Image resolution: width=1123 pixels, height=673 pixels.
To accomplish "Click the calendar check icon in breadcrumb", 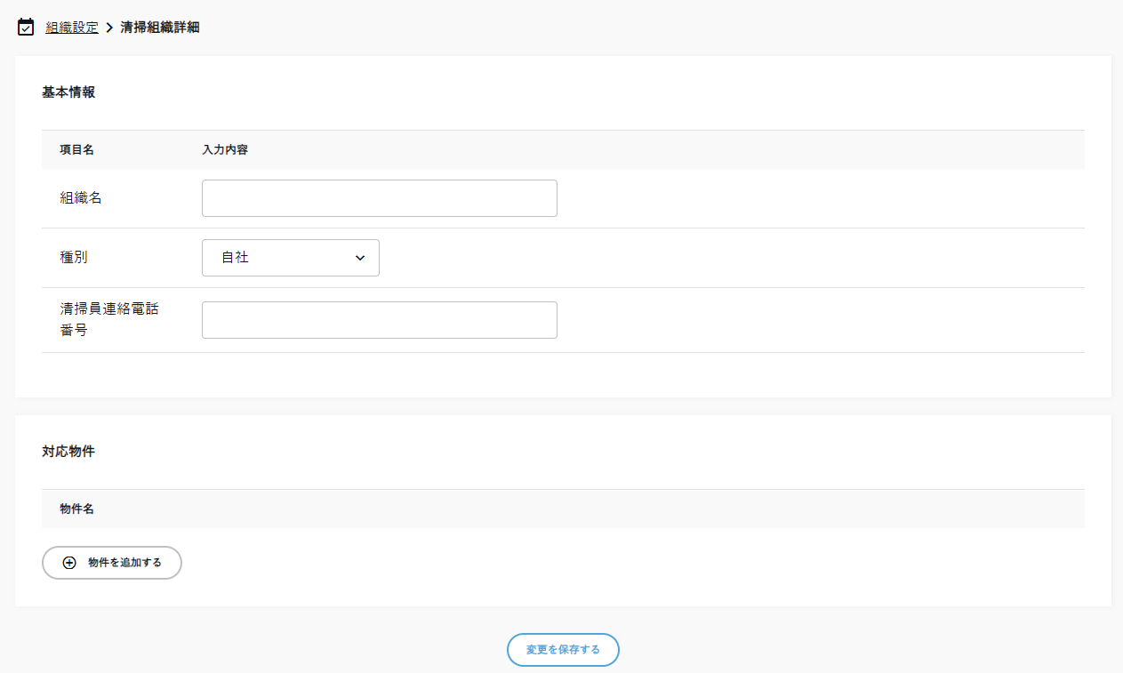I will click(x=26, y=27).
